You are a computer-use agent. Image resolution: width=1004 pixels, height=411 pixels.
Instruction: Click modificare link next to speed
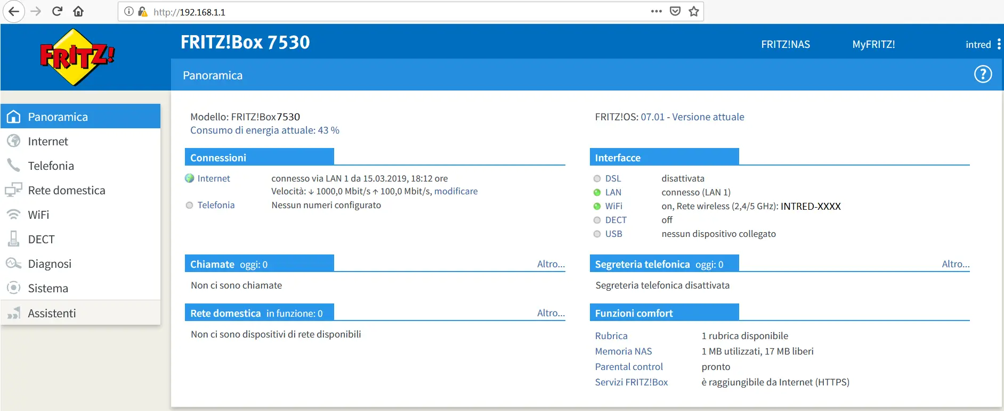click(456, 191)
